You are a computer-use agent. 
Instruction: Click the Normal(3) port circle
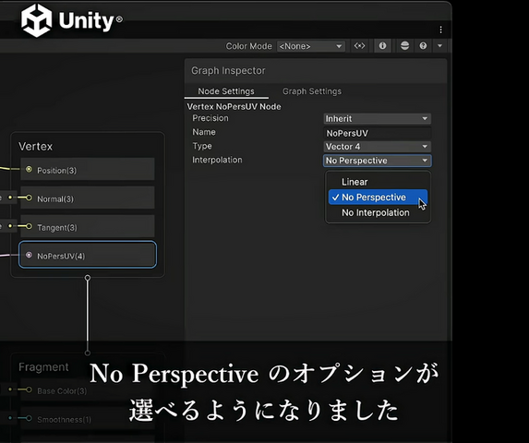tap(29, 198)
